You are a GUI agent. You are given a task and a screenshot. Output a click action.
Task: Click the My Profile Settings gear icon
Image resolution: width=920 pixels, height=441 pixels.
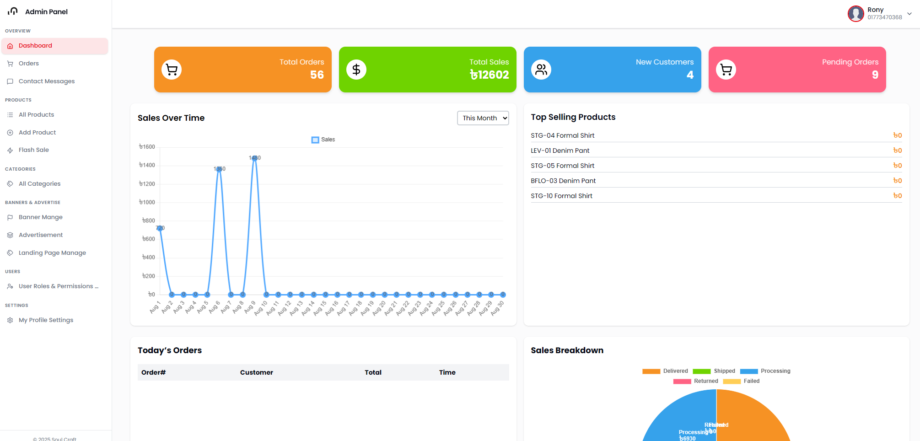[x=10, y=320]
